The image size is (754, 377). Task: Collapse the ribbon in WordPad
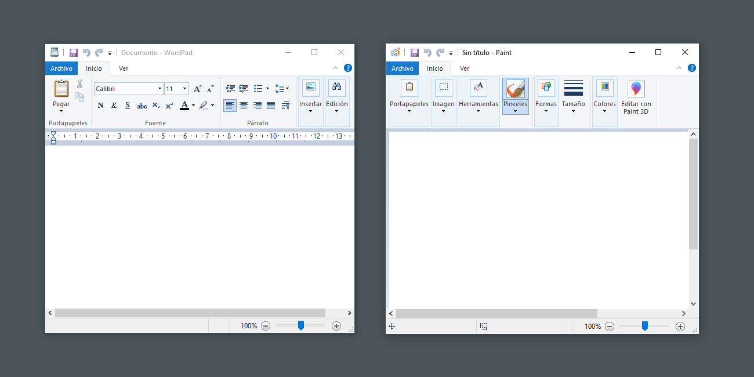(335, 68)
